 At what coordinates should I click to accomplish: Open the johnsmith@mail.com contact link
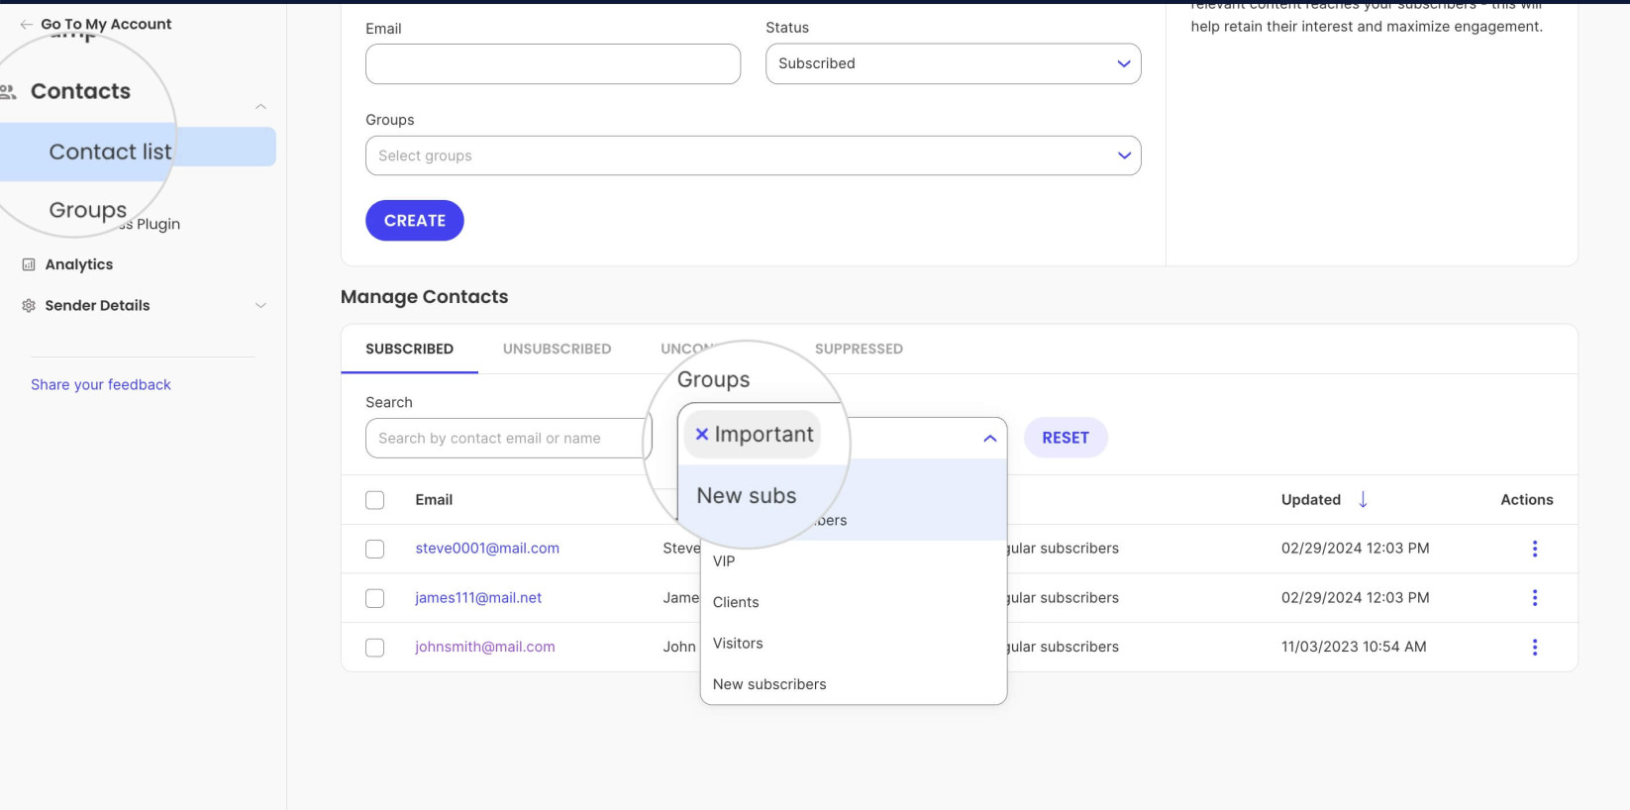point(484,647)
